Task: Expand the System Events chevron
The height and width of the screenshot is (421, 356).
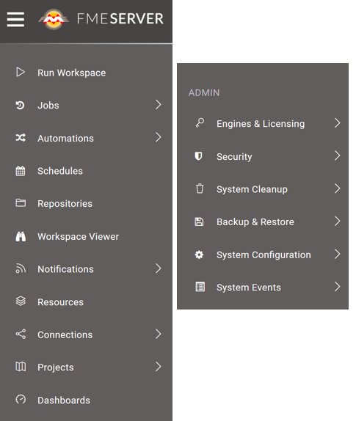Action: 338,287
